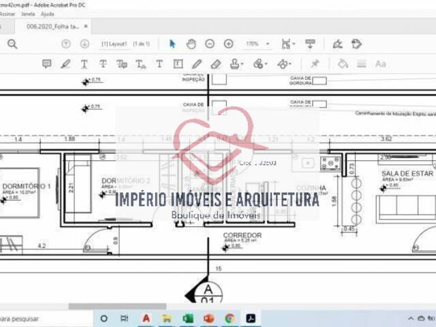Select the text box tool
This screenshot has width=436, height=327.
(x=178, y=64)
